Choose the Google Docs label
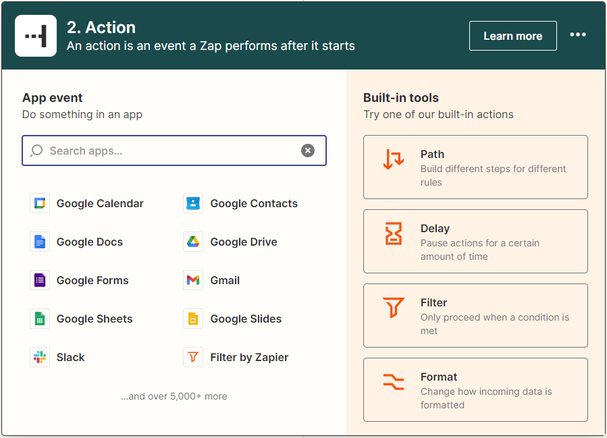The image size is (607, 438). [90, 242]
